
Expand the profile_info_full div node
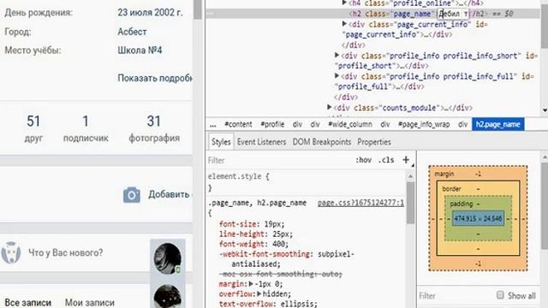coord(337,76)
